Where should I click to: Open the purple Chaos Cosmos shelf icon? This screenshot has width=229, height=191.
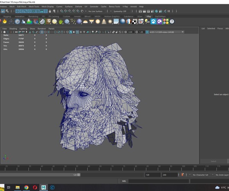coord(160,21)
